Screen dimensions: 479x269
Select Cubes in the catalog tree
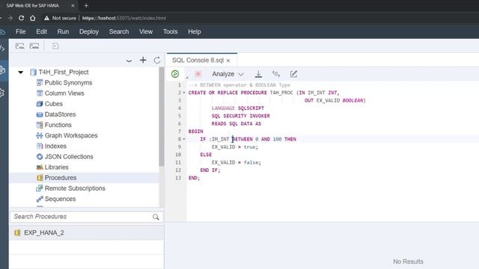click(x=53, y=104)
